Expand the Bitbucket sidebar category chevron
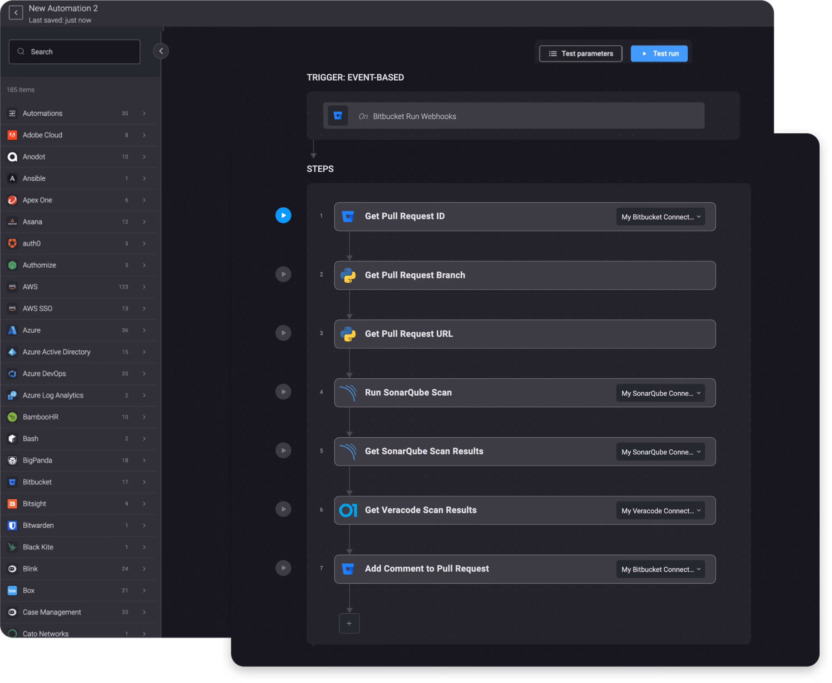The image size is (832, 683). [144, 482]
